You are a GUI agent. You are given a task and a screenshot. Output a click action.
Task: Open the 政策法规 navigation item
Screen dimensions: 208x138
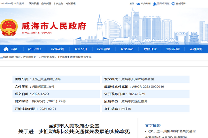[x=58, y=49]
